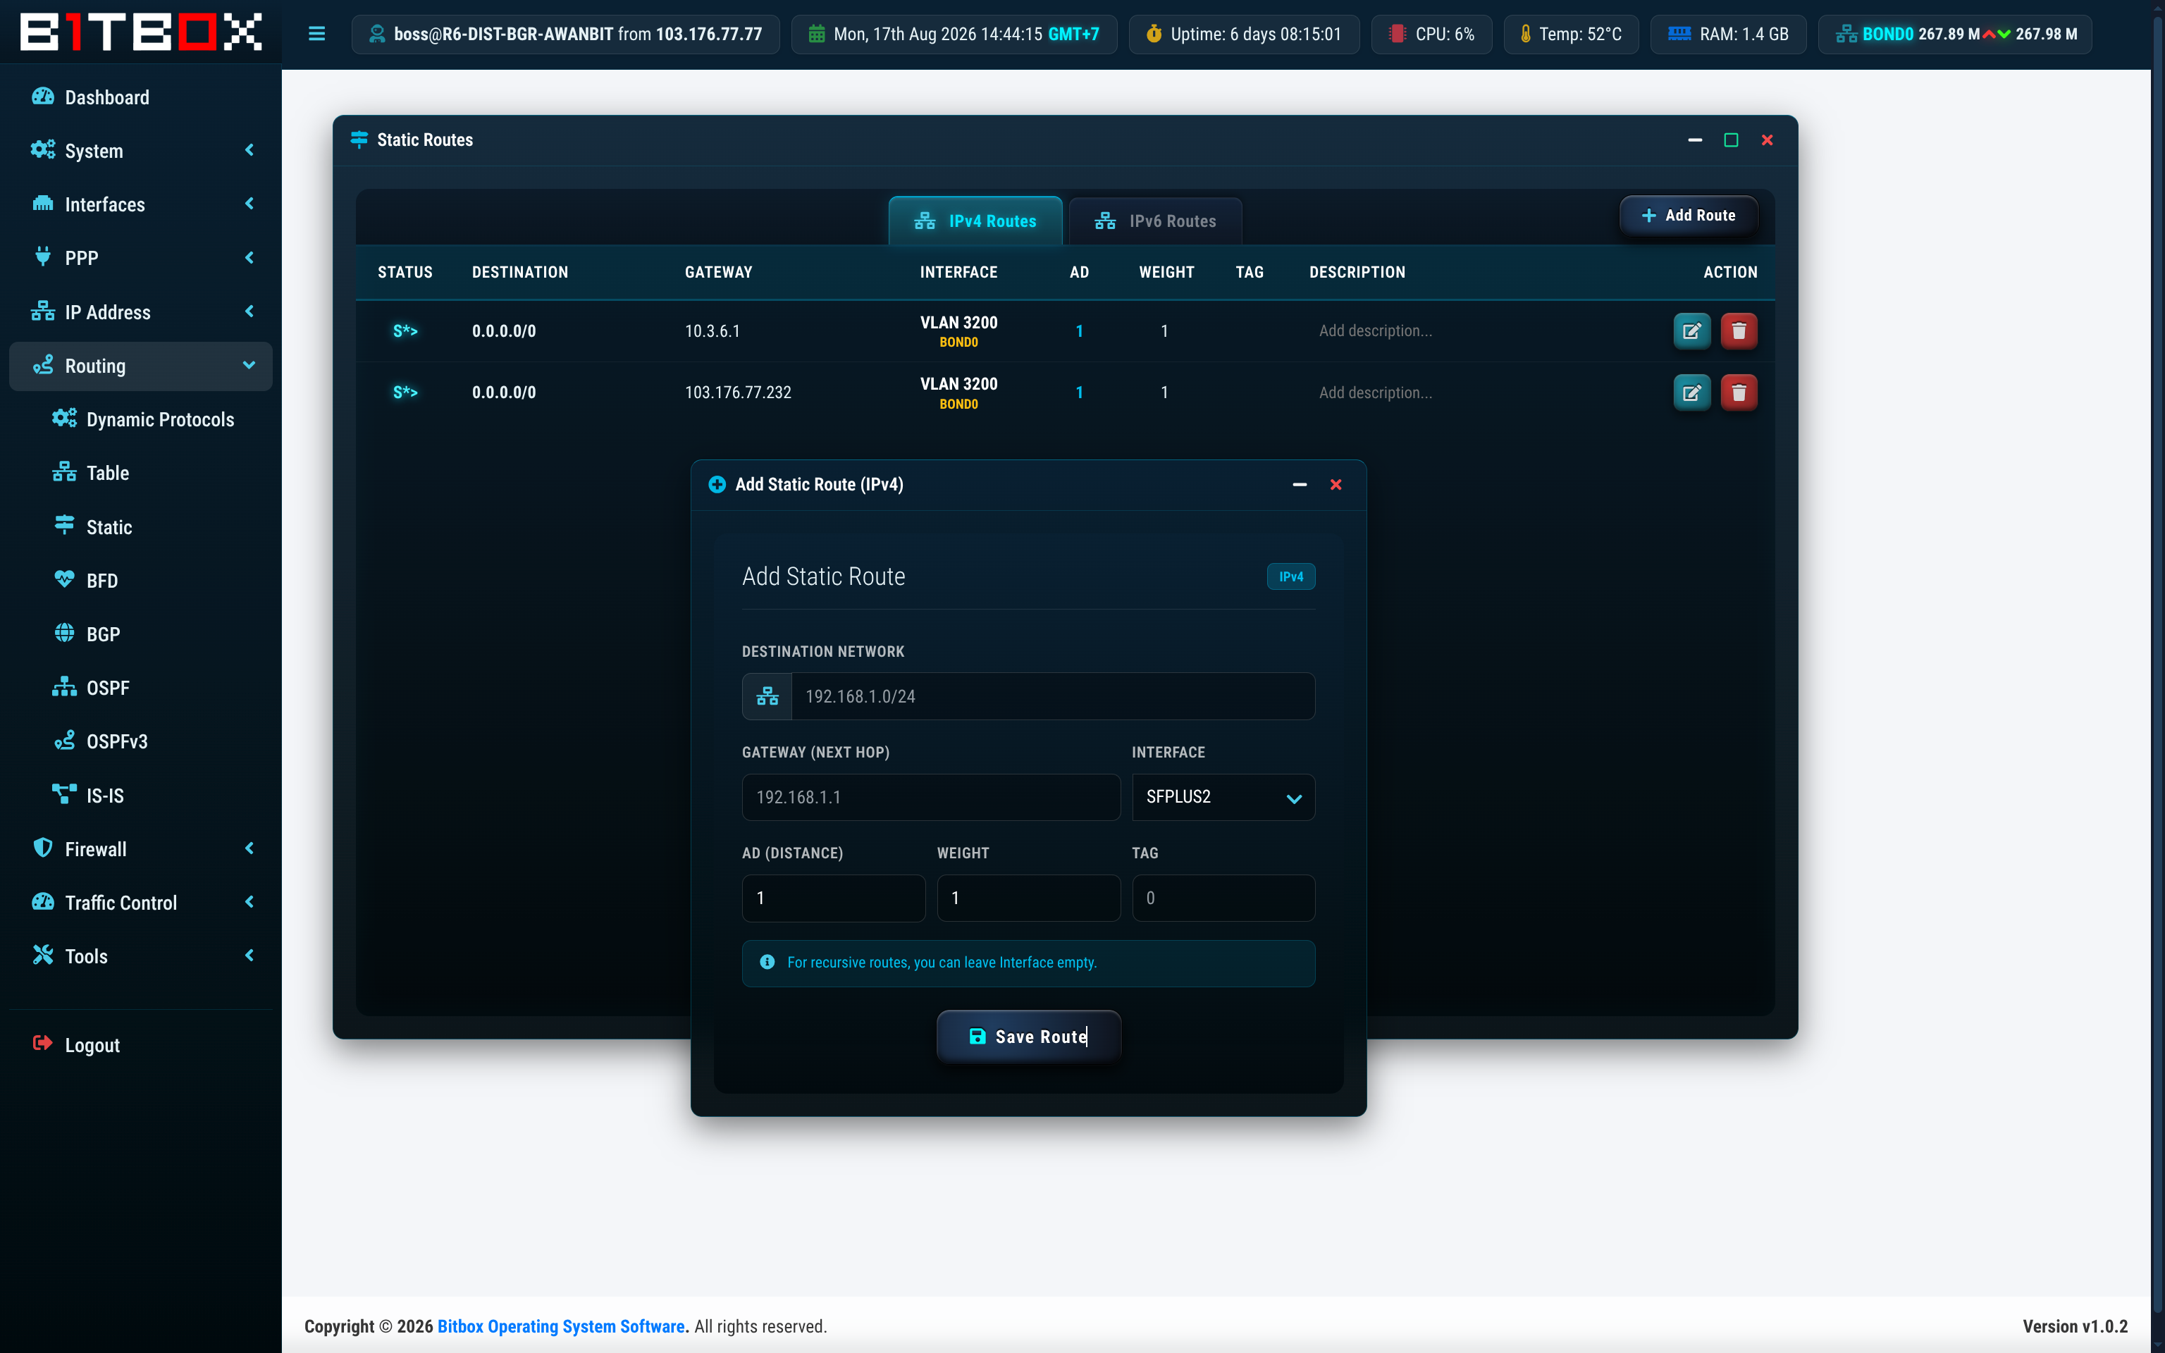The height and width of the screenshot is (1353, 2165).
Task: Open the BGP routing page
Action: coord(87,634)
